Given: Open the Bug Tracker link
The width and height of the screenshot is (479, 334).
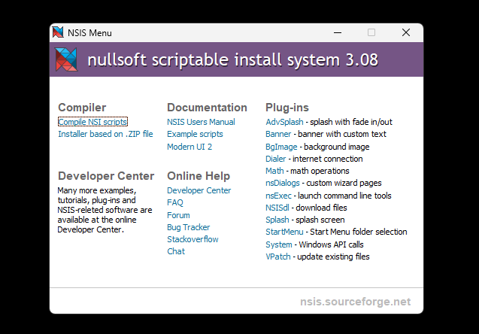Looking at the screenshot, I should click(x=189, y=227).
